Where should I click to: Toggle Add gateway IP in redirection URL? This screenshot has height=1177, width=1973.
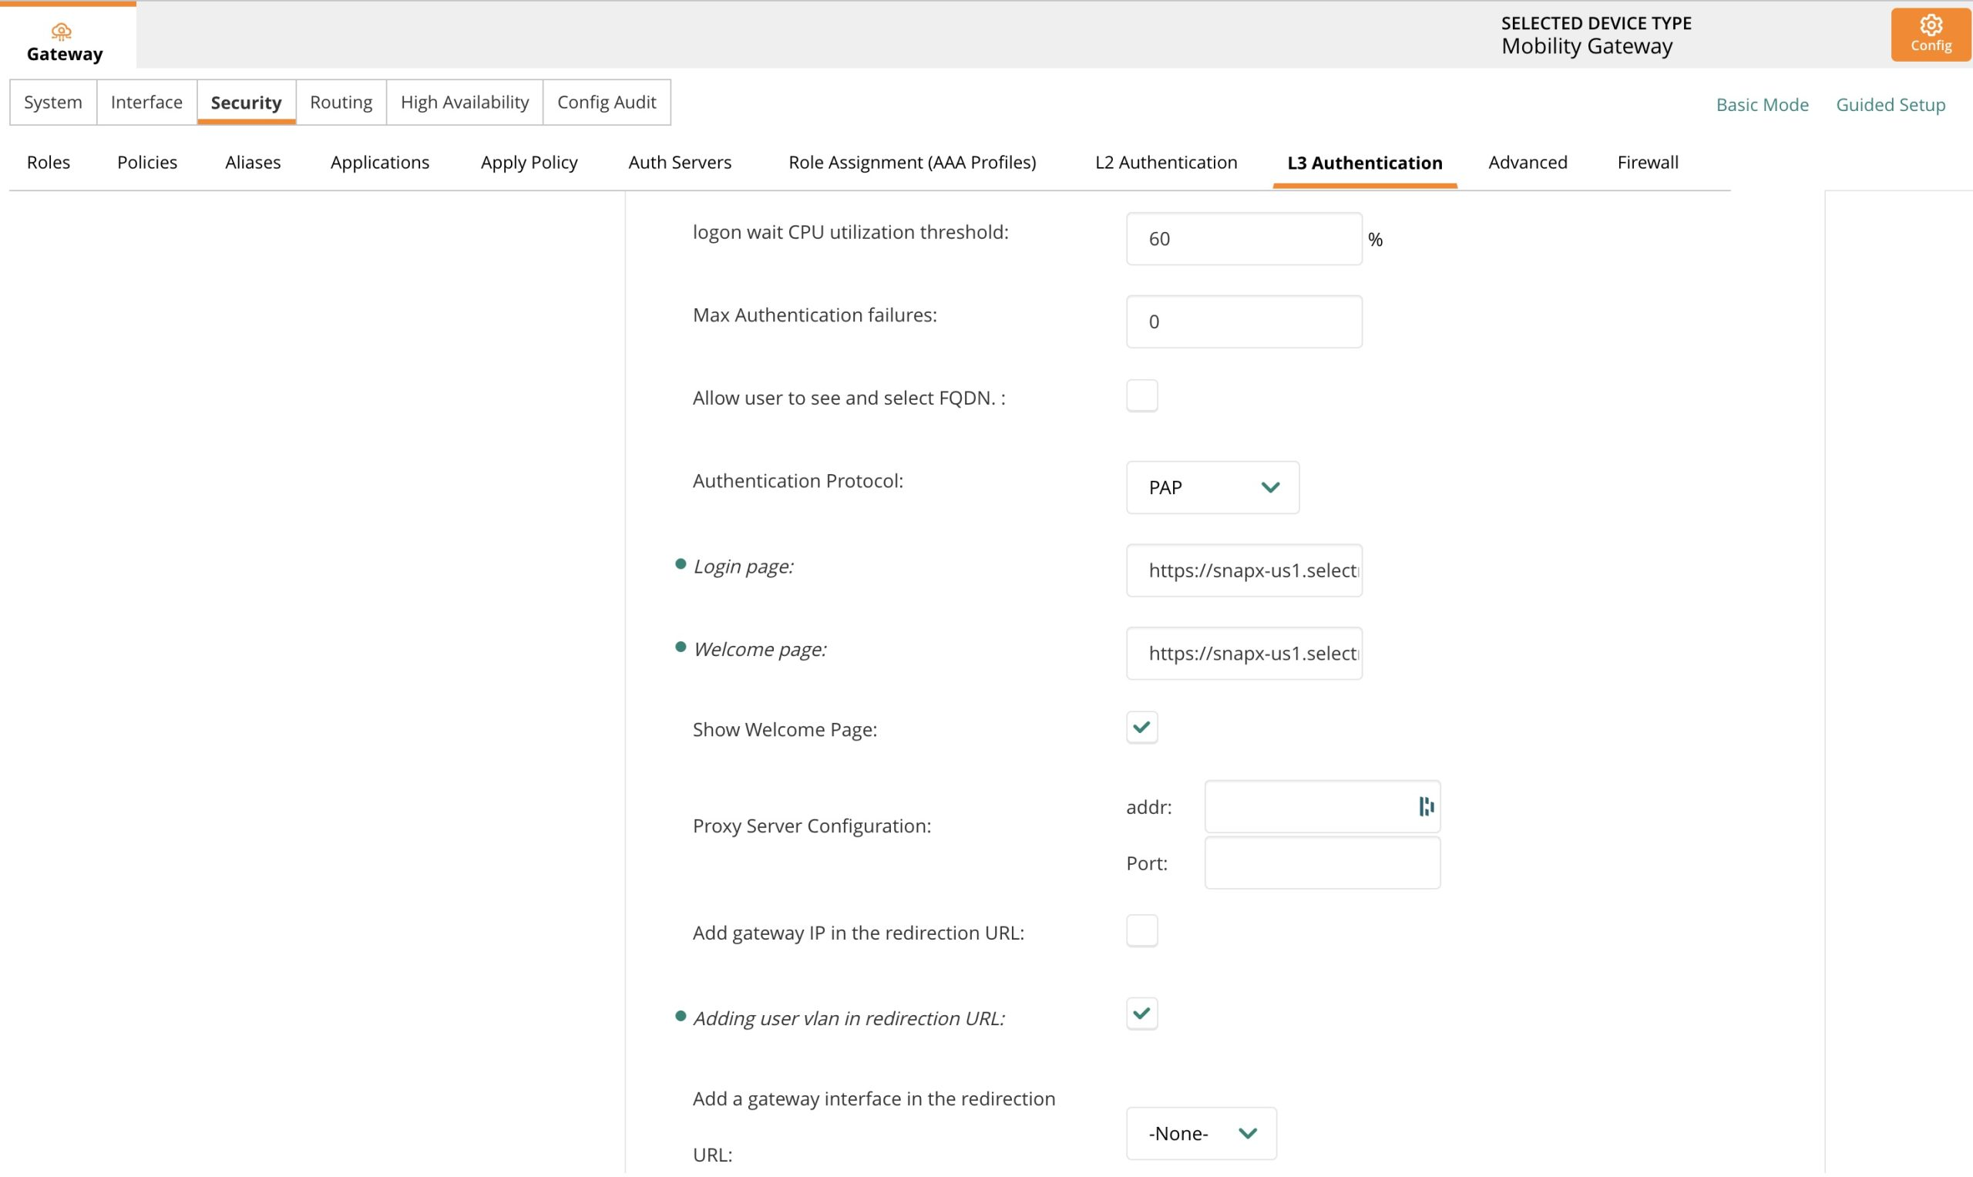click(1141, 931)
